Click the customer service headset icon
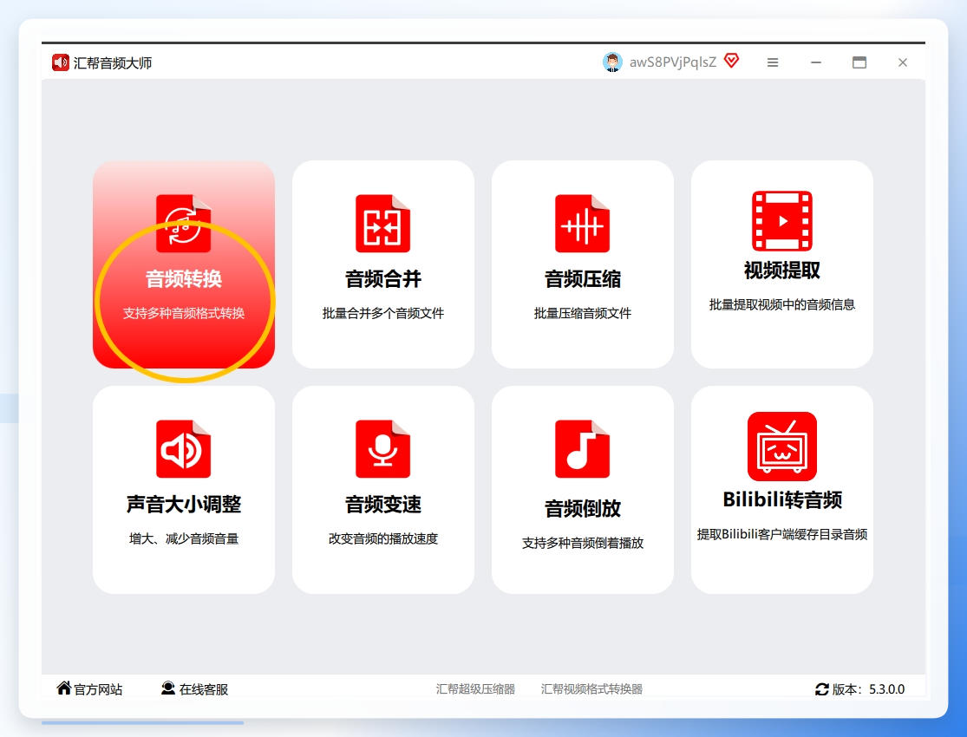This screenshot has width=967, height=737. pos(167,688)
